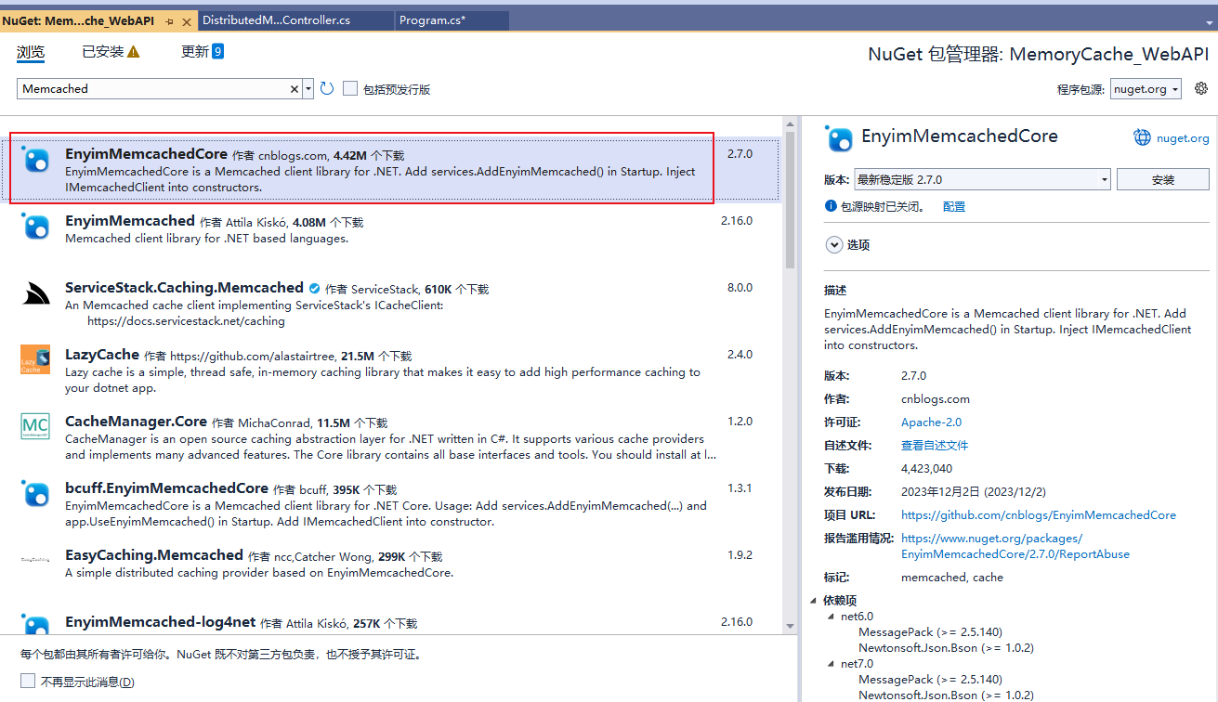The image size is (1218, 702).
Task: Collapse the net7.0 dependency node
Action: (832, 663)
